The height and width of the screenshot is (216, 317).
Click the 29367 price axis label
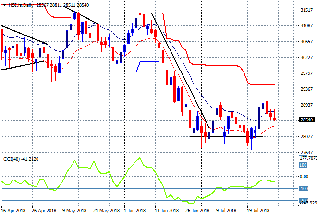[306, 89]
